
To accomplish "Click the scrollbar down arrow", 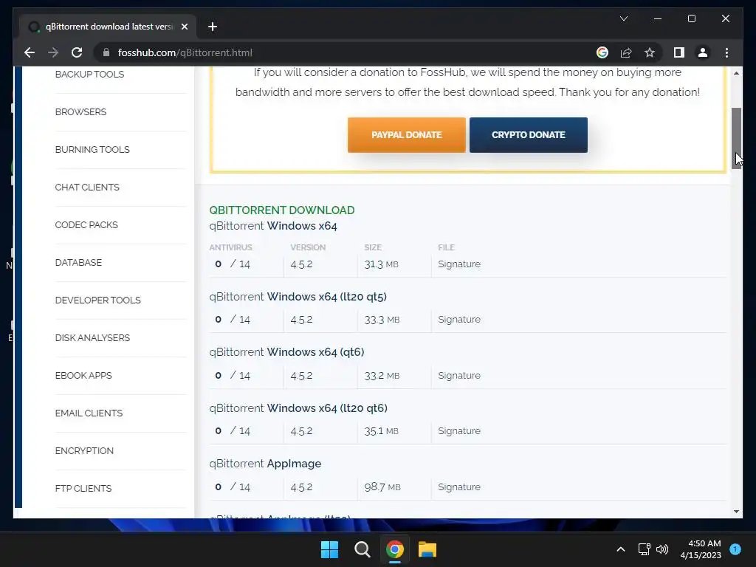I will point(736,512).
